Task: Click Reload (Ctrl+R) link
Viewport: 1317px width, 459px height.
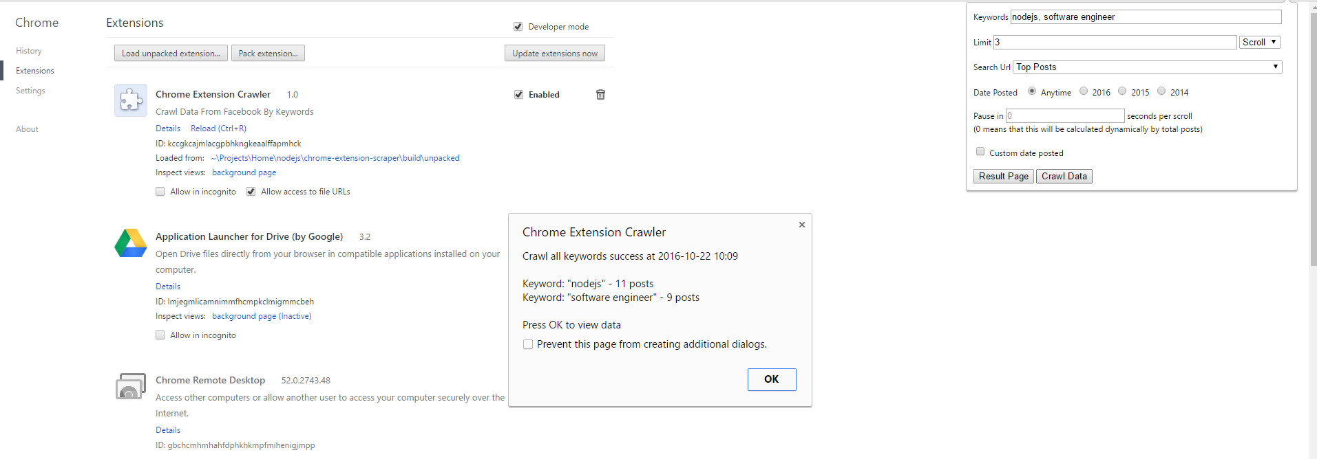Action: pos(218,128)
